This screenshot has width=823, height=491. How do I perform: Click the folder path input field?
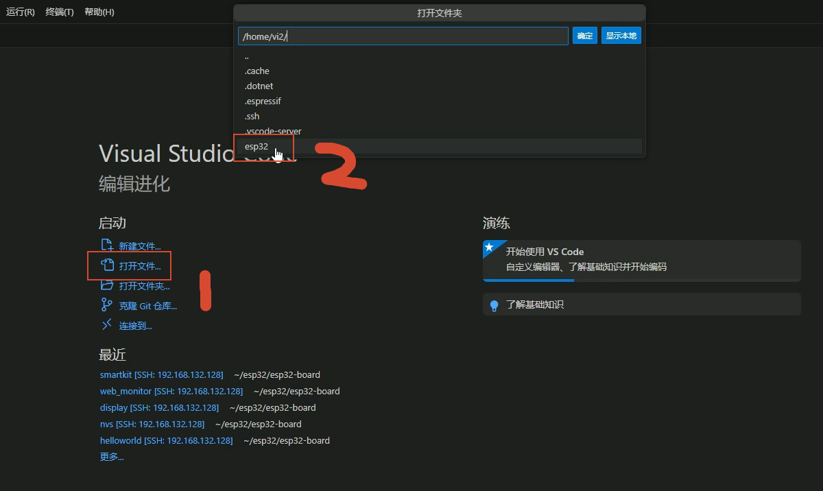coord(403,36)
